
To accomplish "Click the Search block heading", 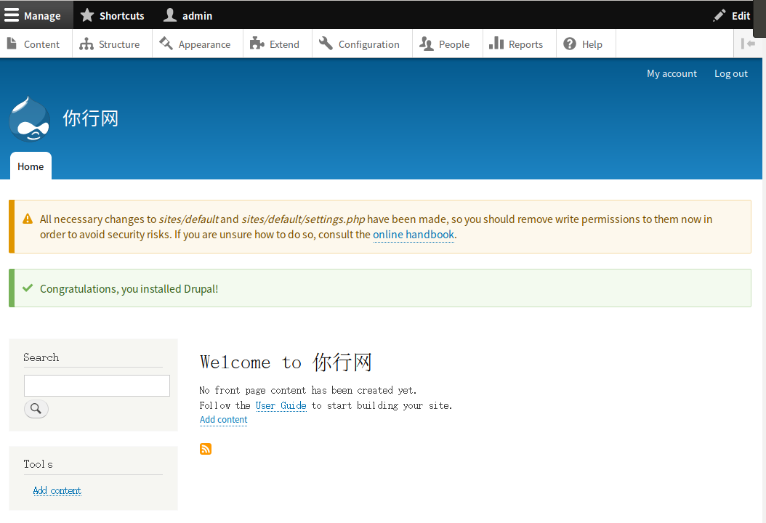I will pyautogui.click(x=41, y=357).
